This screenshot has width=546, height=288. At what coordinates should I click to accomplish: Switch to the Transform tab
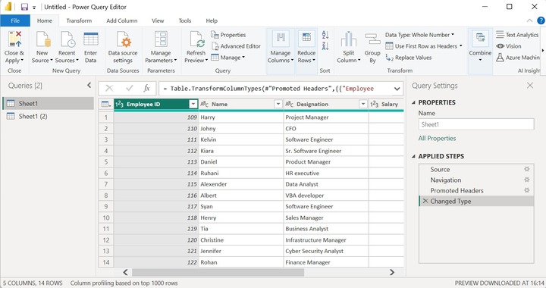pyautogui.click(x=79, y=20)
